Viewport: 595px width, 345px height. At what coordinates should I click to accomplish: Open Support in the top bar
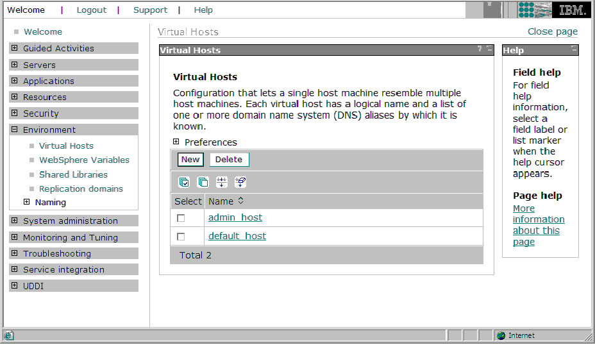click(x=150, y=10)
